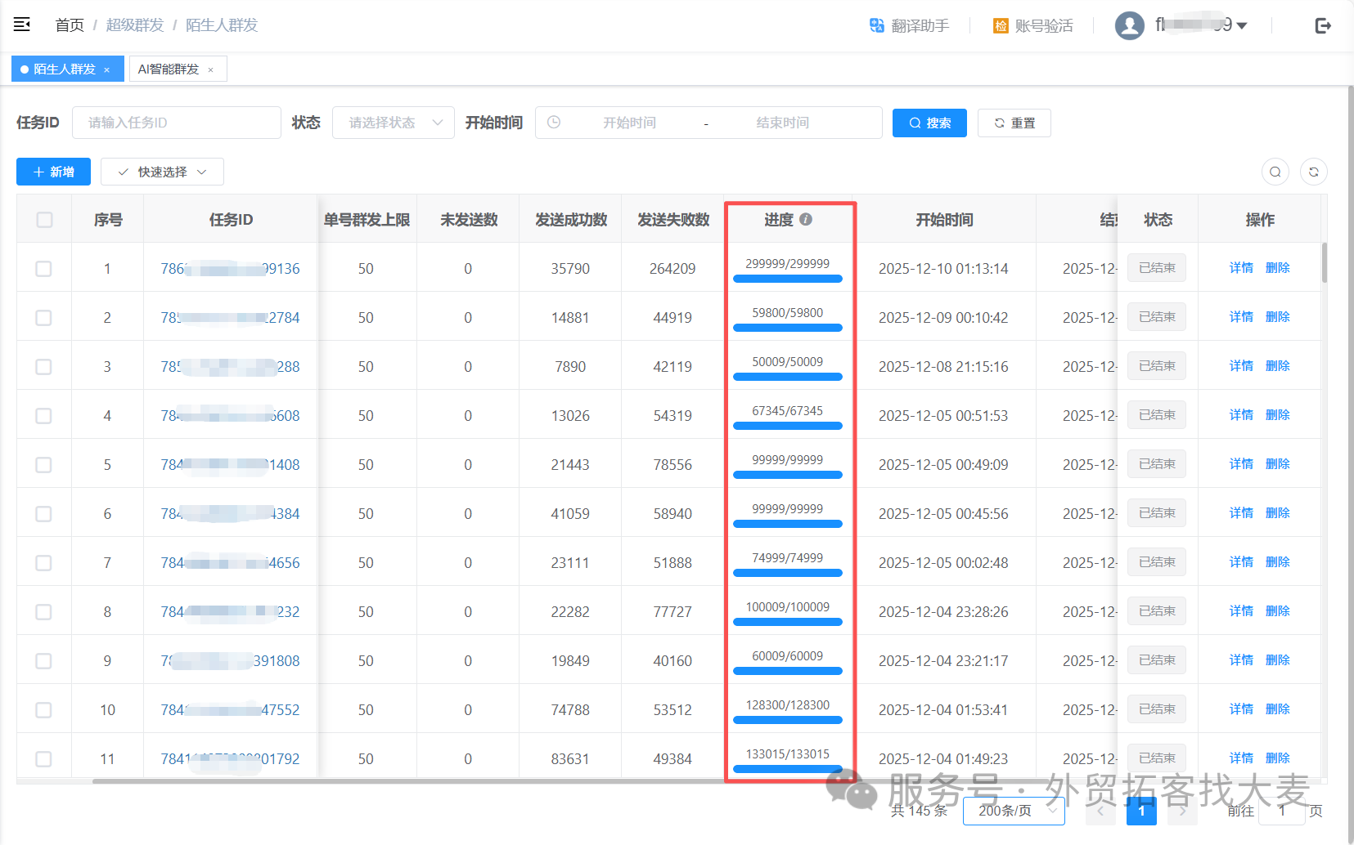Click the logout icon in the header
1354x845 pixels.
tap(1323, 25)
